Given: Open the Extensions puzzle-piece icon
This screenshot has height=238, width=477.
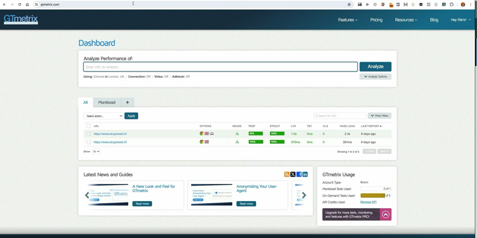Looking at the screenshot, I should pos(452,4).
